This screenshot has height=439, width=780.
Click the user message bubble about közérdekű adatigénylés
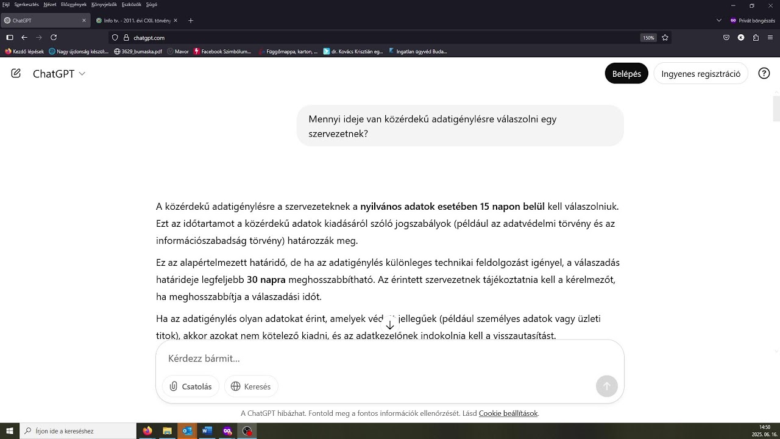[460, 126]
